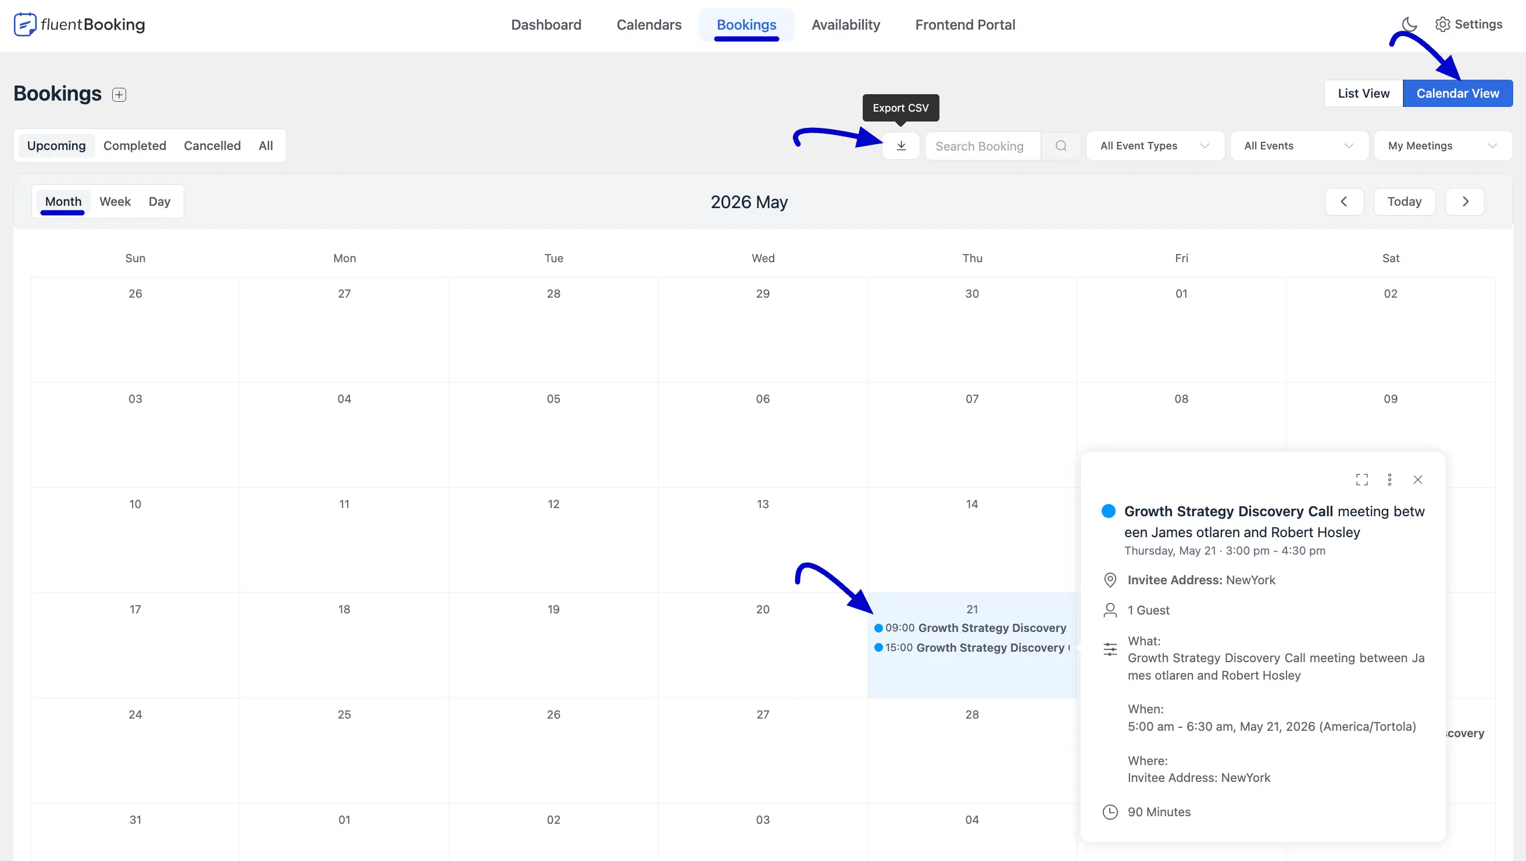1526x861 pixels.
Task: Go to next month arrow
Action: click(1465, 202)
